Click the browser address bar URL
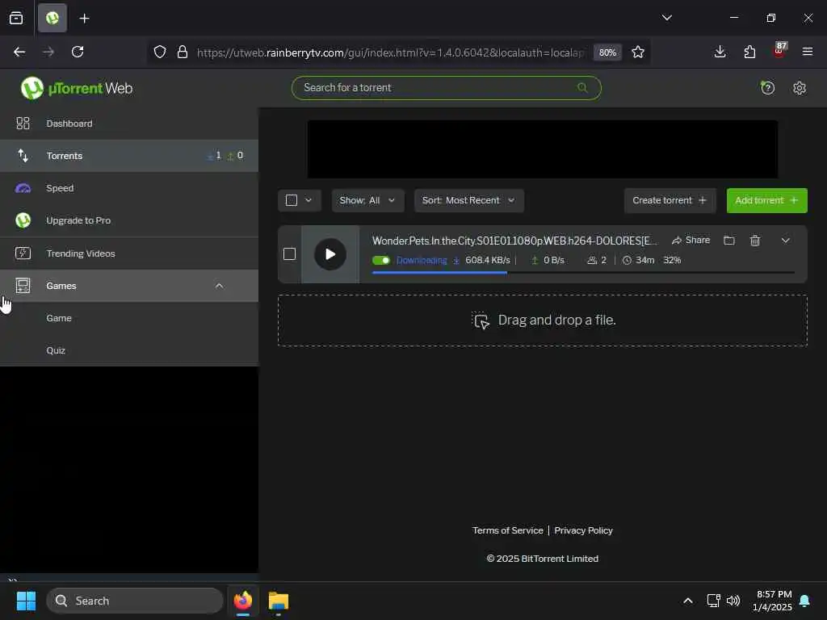This screenshot has width=827, height=620. click(390, 52)
